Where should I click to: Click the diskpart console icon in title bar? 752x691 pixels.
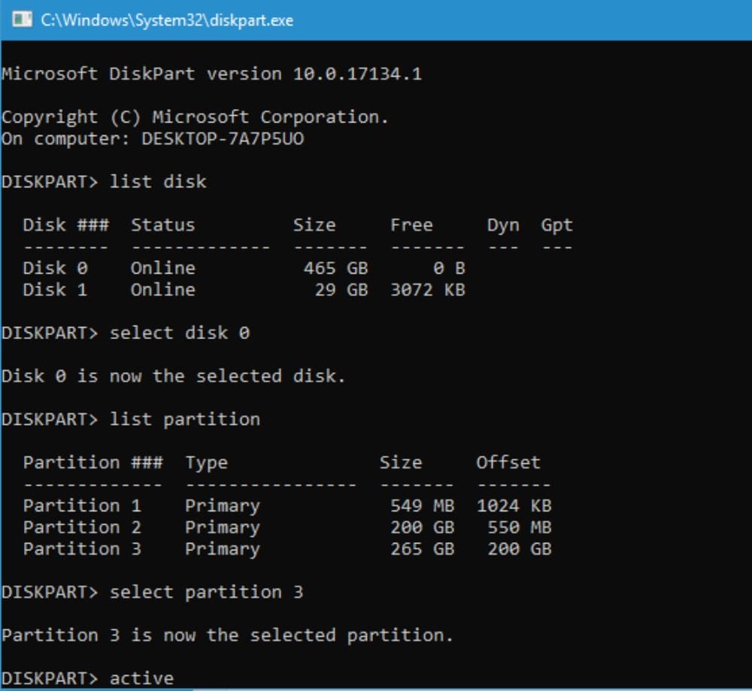22,20
